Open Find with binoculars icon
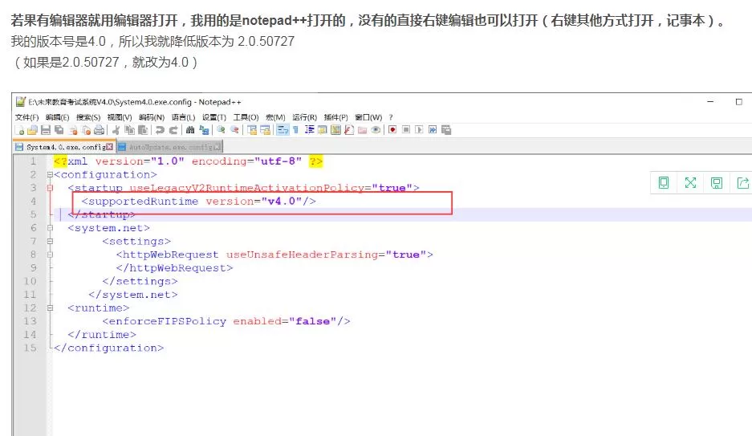Viewport: 752px width, 436px height. pyautogui.click(x=190, y=130)
